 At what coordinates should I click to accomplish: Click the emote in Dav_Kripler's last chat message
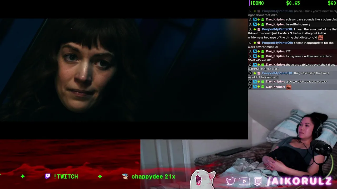pyautogui.click(x=289, y=87)
